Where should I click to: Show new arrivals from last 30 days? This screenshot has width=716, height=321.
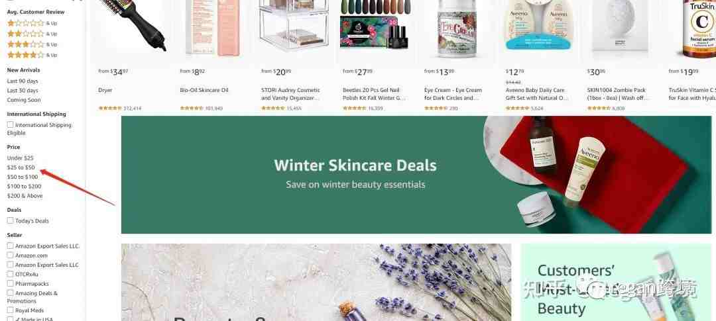[23, 90]
